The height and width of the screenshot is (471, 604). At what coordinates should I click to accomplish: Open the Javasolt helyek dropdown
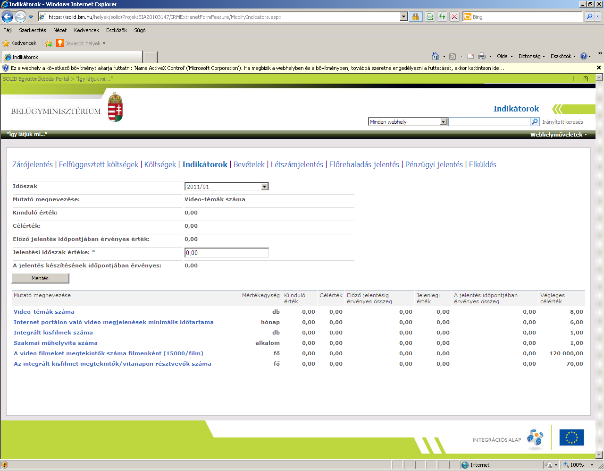(81, 43)
